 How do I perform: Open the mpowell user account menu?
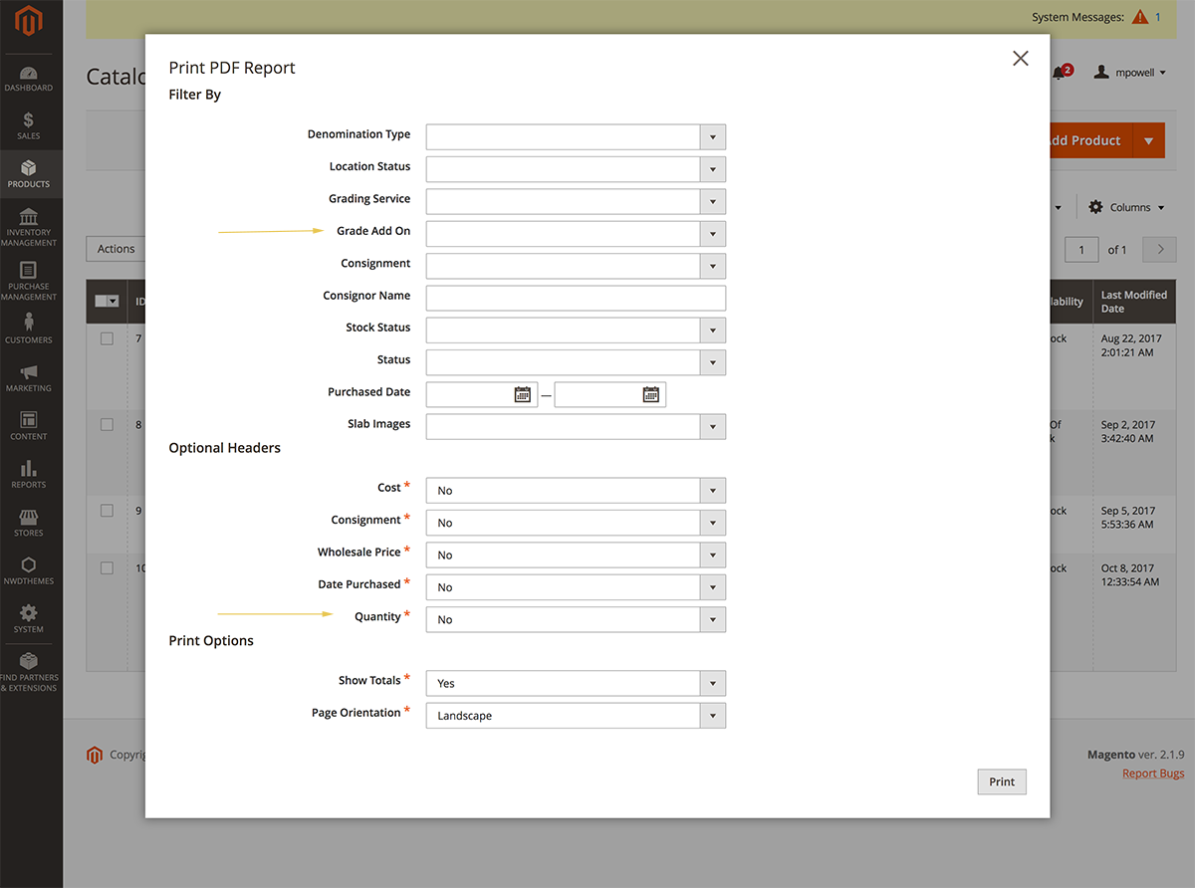pos(1130,73)
